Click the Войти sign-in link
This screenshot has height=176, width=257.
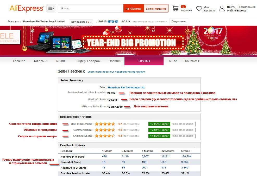coord(231,7)
